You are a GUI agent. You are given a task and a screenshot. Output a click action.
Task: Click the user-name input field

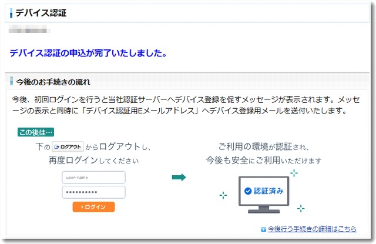pyautogui.click(x=93, y=178)
